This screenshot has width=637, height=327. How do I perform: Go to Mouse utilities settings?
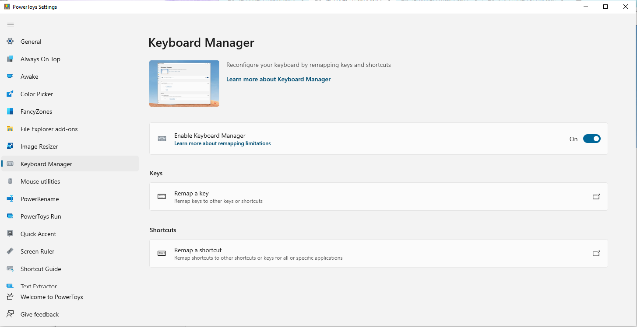point(40,181)
